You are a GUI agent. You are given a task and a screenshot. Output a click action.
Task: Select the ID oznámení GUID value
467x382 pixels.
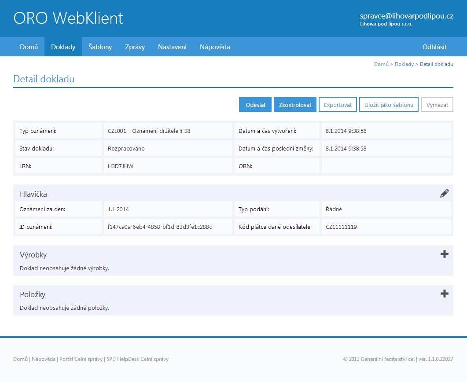click(x=160, y=227)
